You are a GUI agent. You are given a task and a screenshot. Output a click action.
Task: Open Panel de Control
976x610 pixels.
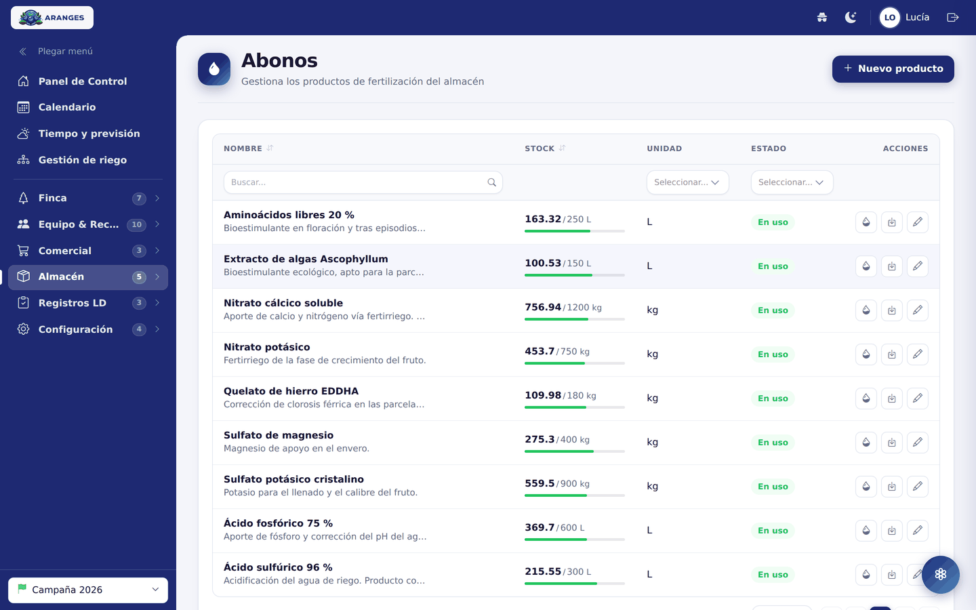(x=88, y=81)
